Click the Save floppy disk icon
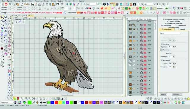 [x=33, y=4]
